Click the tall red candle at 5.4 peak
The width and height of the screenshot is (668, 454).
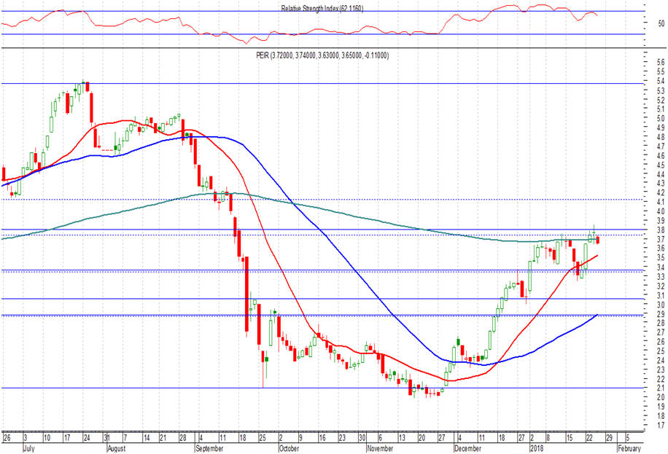pos(88,87)
